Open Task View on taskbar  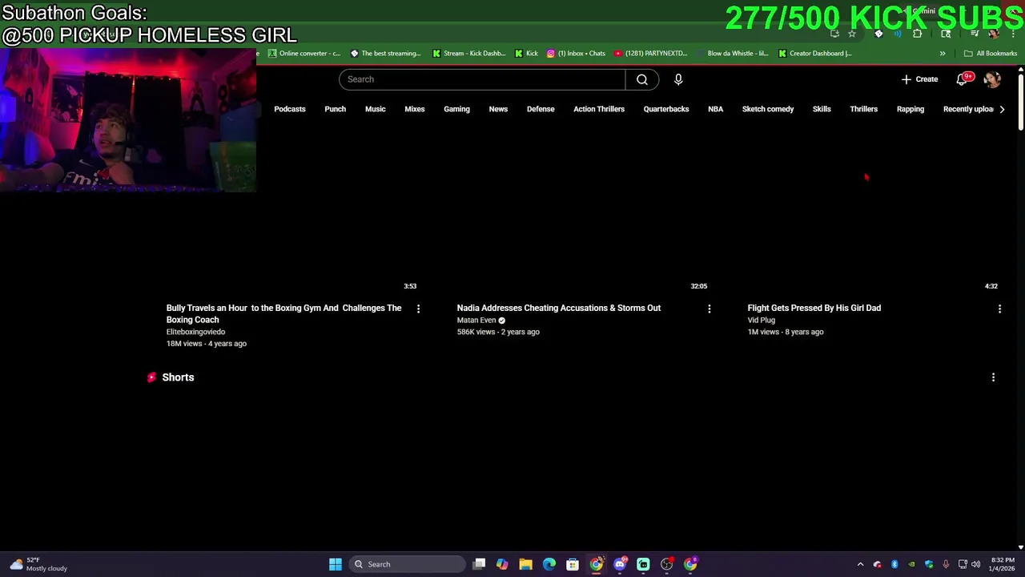[479, 564]
